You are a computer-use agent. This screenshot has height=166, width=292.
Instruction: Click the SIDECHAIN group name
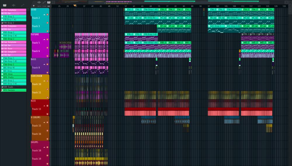coord(36,76)
